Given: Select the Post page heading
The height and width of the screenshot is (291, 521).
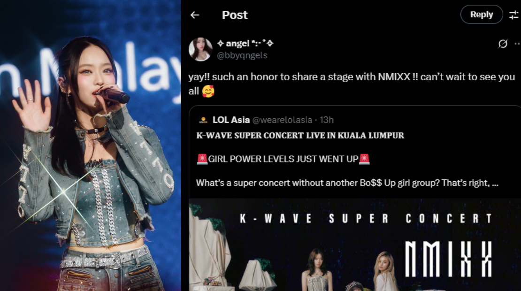Looking at the screenshot, I should coord(235,15).
